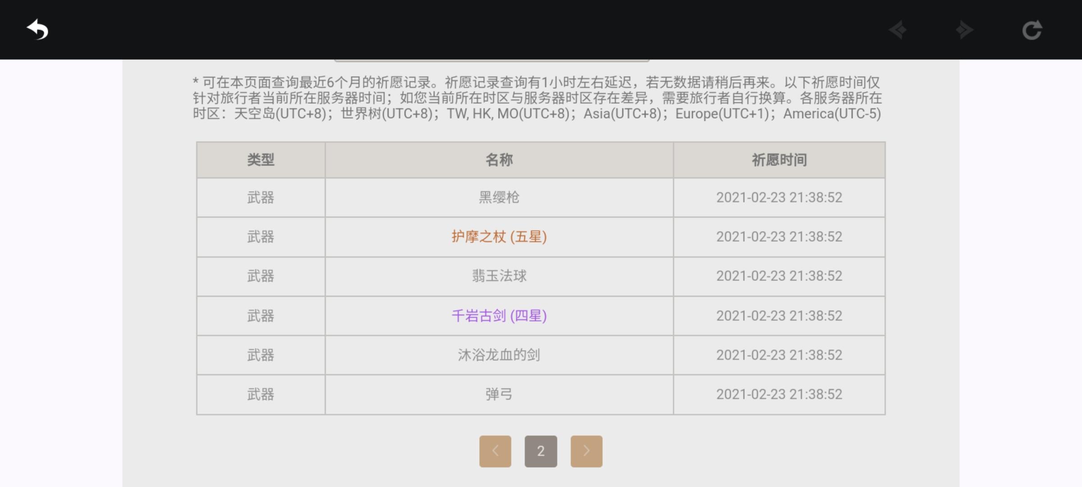Click the browser forward navigation icon
The height and width of the screenshot is (487, 1082).
click(964, 30)
